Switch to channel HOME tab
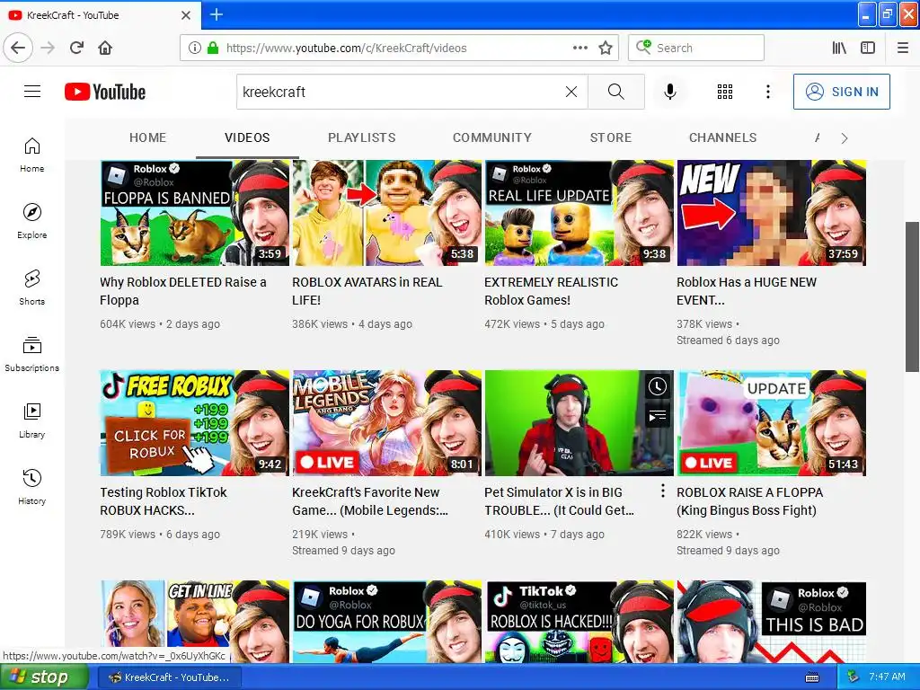This screenshot has height=690, width=920. (148, 137)
